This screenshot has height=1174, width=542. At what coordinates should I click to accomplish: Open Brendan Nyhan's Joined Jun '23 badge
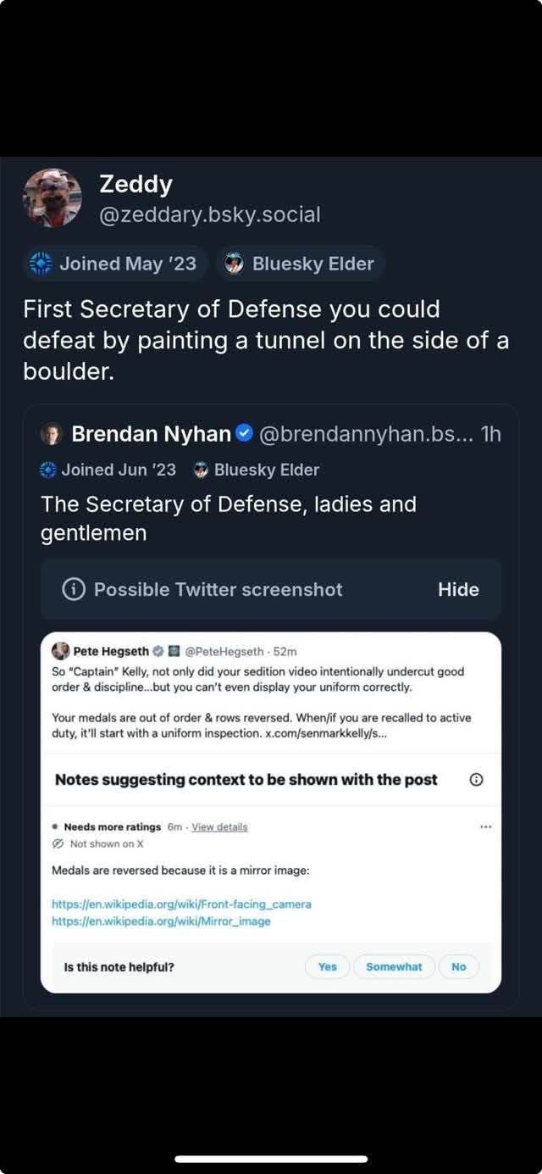coord(108,470)
